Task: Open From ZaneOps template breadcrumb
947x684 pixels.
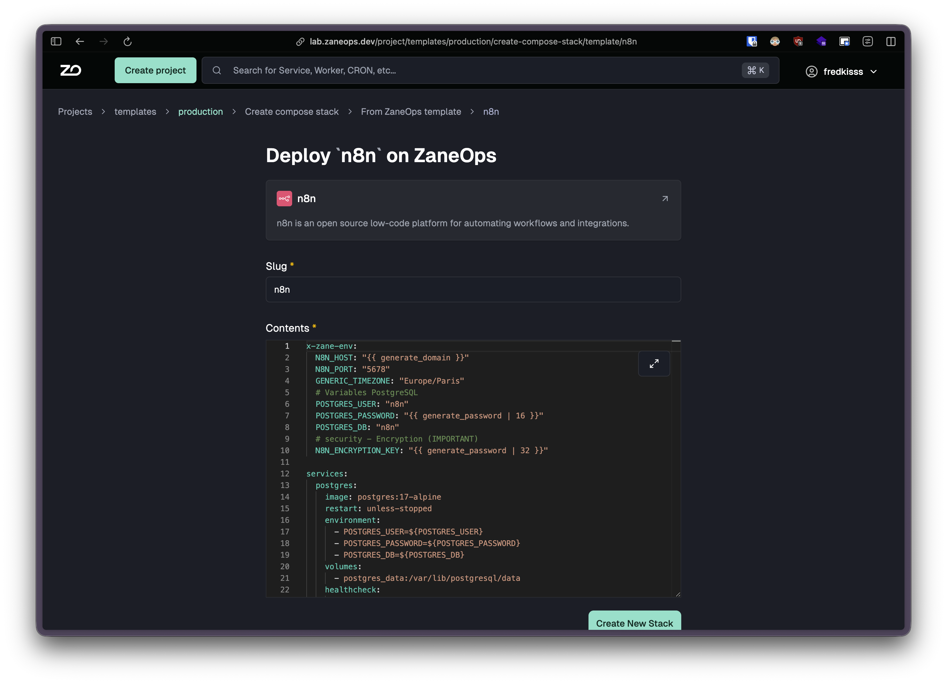Action: click(411, 112)
